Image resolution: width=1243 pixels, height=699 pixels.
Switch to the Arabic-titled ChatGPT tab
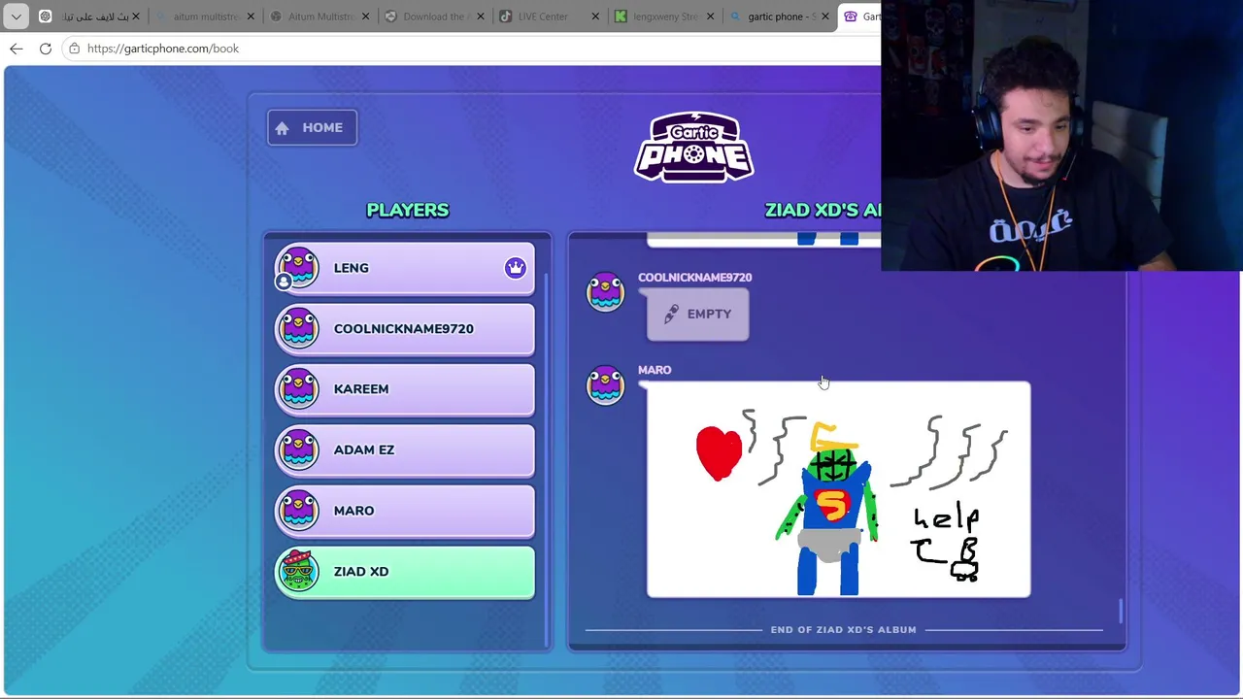(89, 17)
